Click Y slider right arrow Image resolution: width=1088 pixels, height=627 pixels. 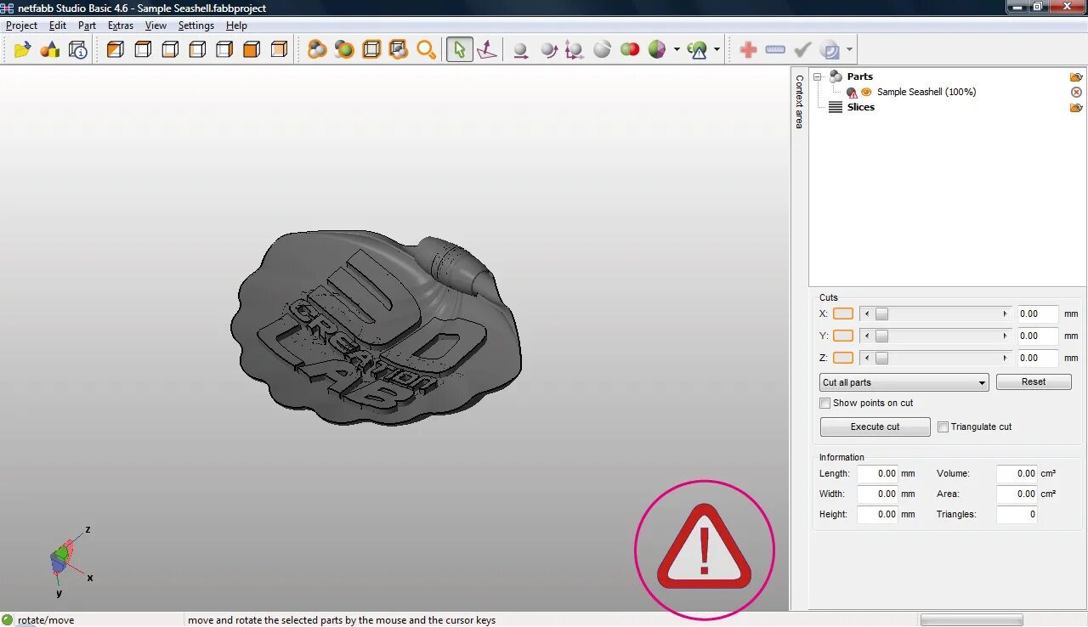[1005, 336]
